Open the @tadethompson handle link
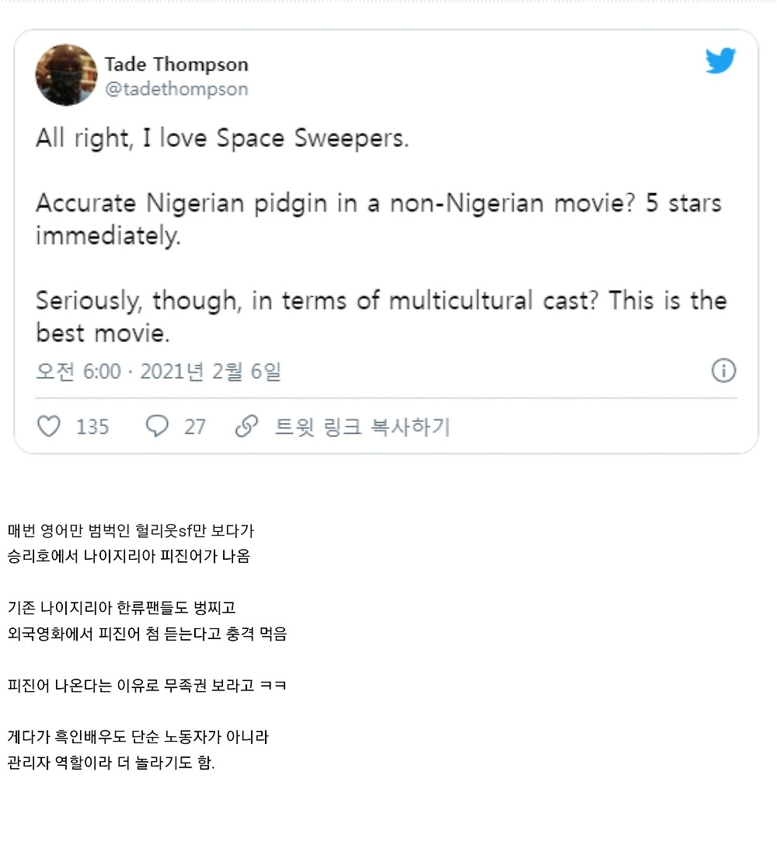777x842 pixels. pos(176,89)
